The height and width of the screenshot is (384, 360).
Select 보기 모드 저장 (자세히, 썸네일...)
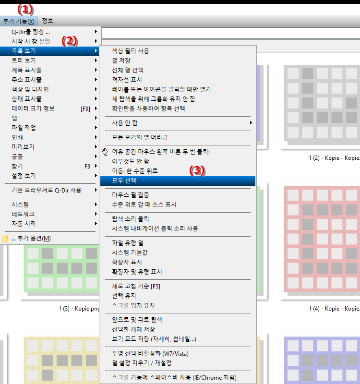[178, 339]
